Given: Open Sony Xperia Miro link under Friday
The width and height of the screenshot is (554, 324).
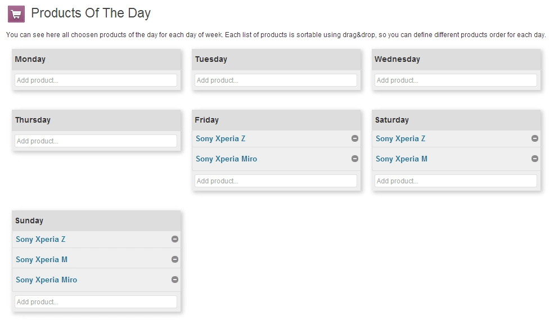Looking at the screenshot, I should 226,159.
